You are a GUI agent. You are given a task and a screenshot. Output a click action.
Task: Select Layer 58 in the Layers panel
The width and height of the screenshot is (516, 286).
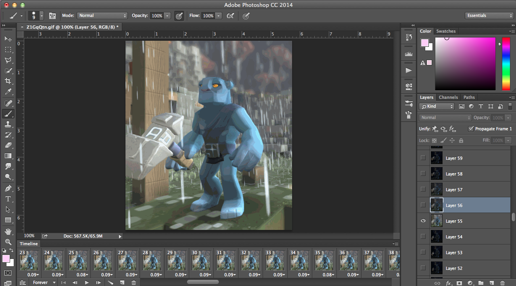tap(464, 173)
